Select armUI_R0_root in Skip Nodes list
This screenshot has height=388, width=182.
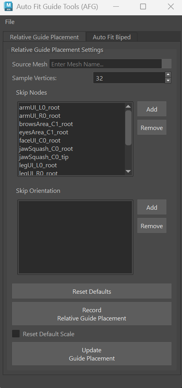[x=72, y=116]
